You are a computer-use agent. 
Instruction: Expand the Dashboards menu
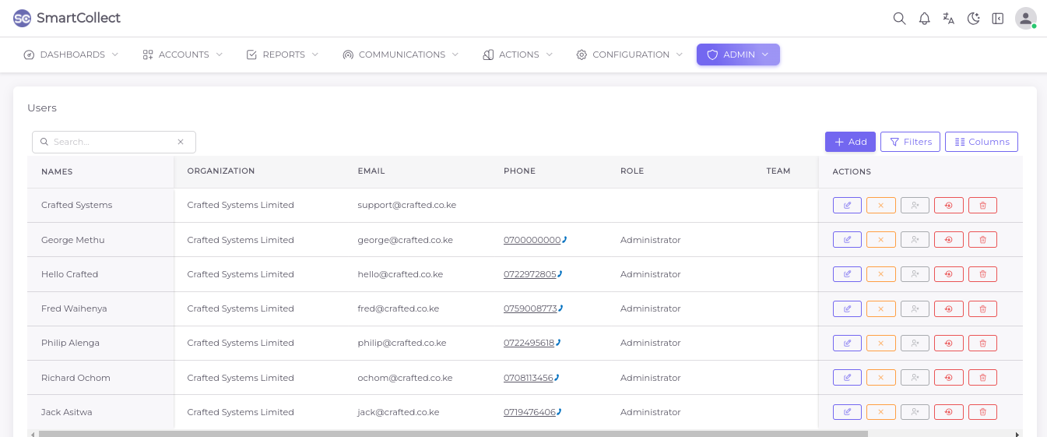pyautogui.click(x=72, y=55)
